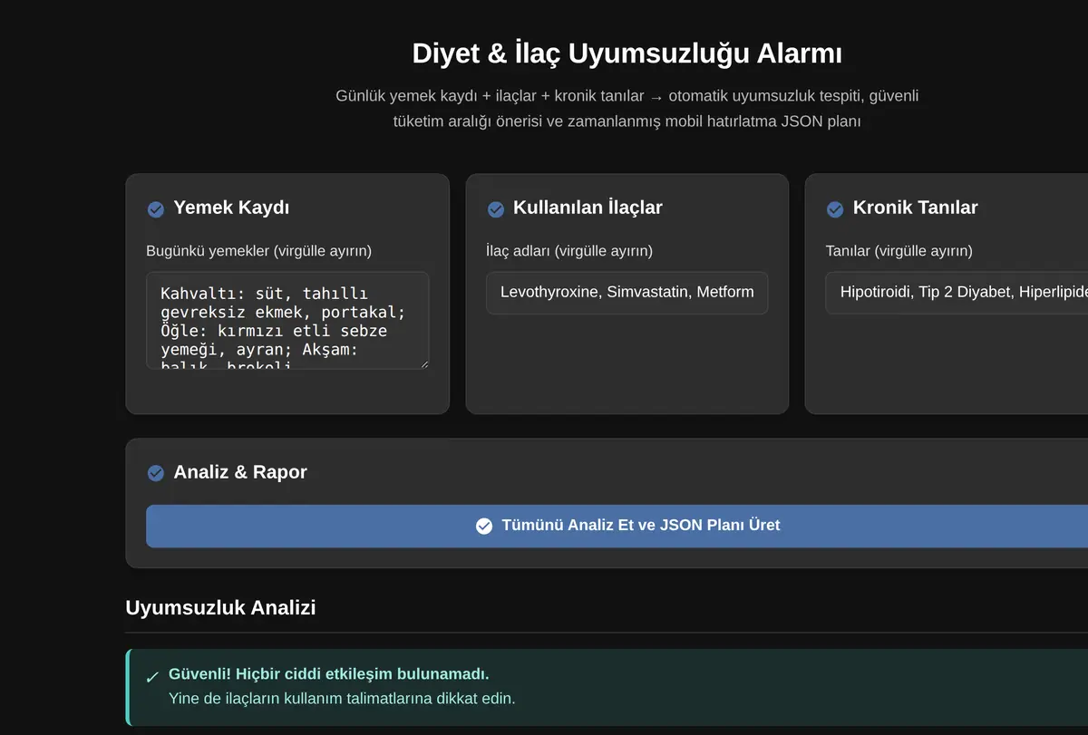Click the checkmark icon in the Güvenli alert
The width and height of the screenshot is (1088, 735).
click(x=152, y=677)
